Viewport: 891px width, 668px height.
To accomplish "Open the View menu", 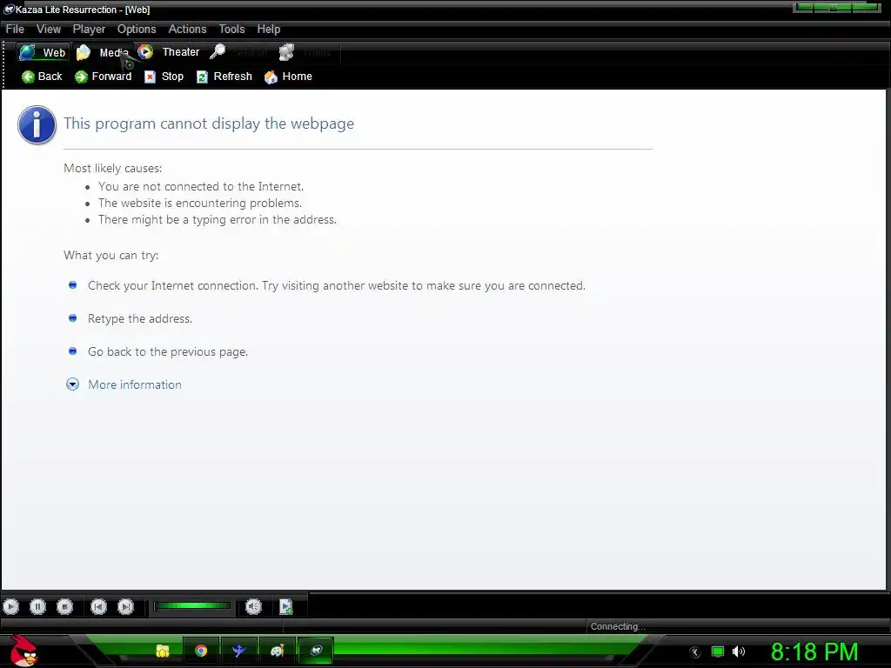I will 49,29.
